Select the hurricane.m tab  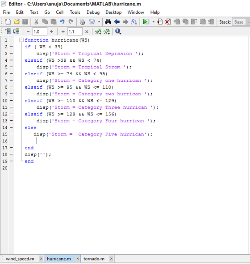[59, 259]
